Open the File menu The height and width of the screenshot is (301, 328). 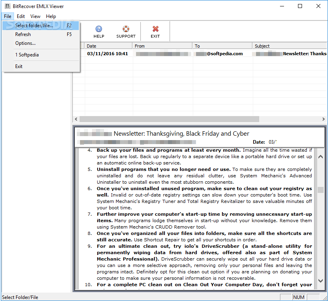point(8,16)
